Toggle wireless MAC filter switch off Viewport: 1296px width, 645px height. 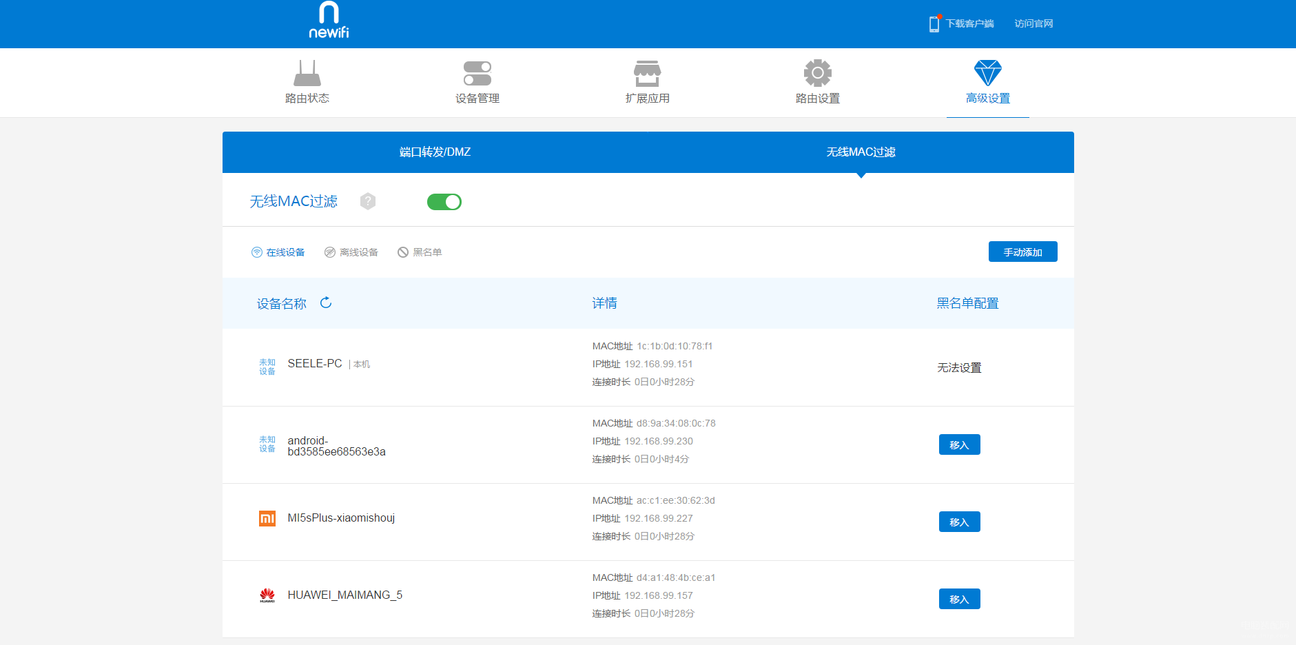[444, 202]
